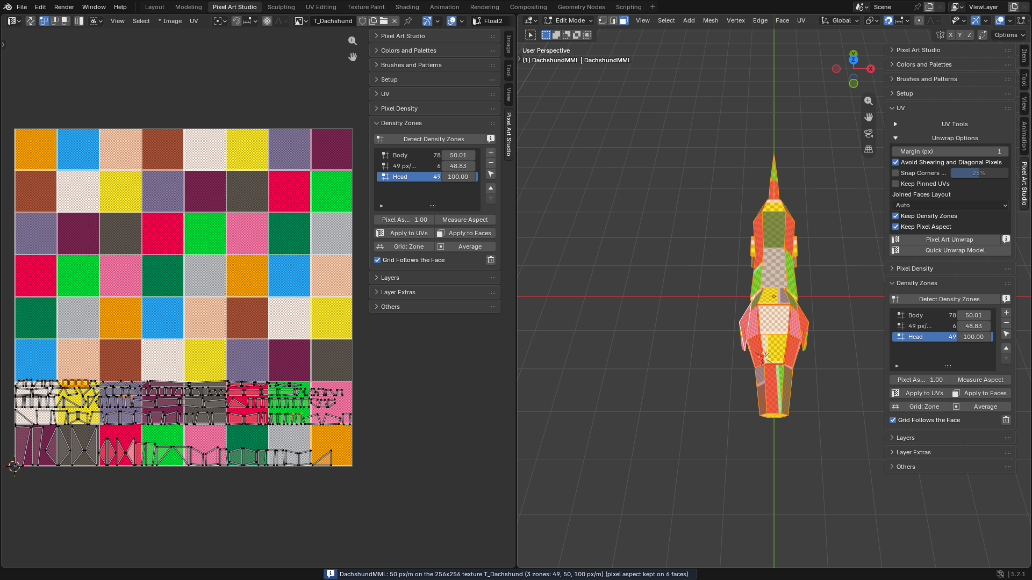Viewport: 1032px width, 580px height.
Task: Click the Quick Unwrap Model button
Action: (950, 250)
